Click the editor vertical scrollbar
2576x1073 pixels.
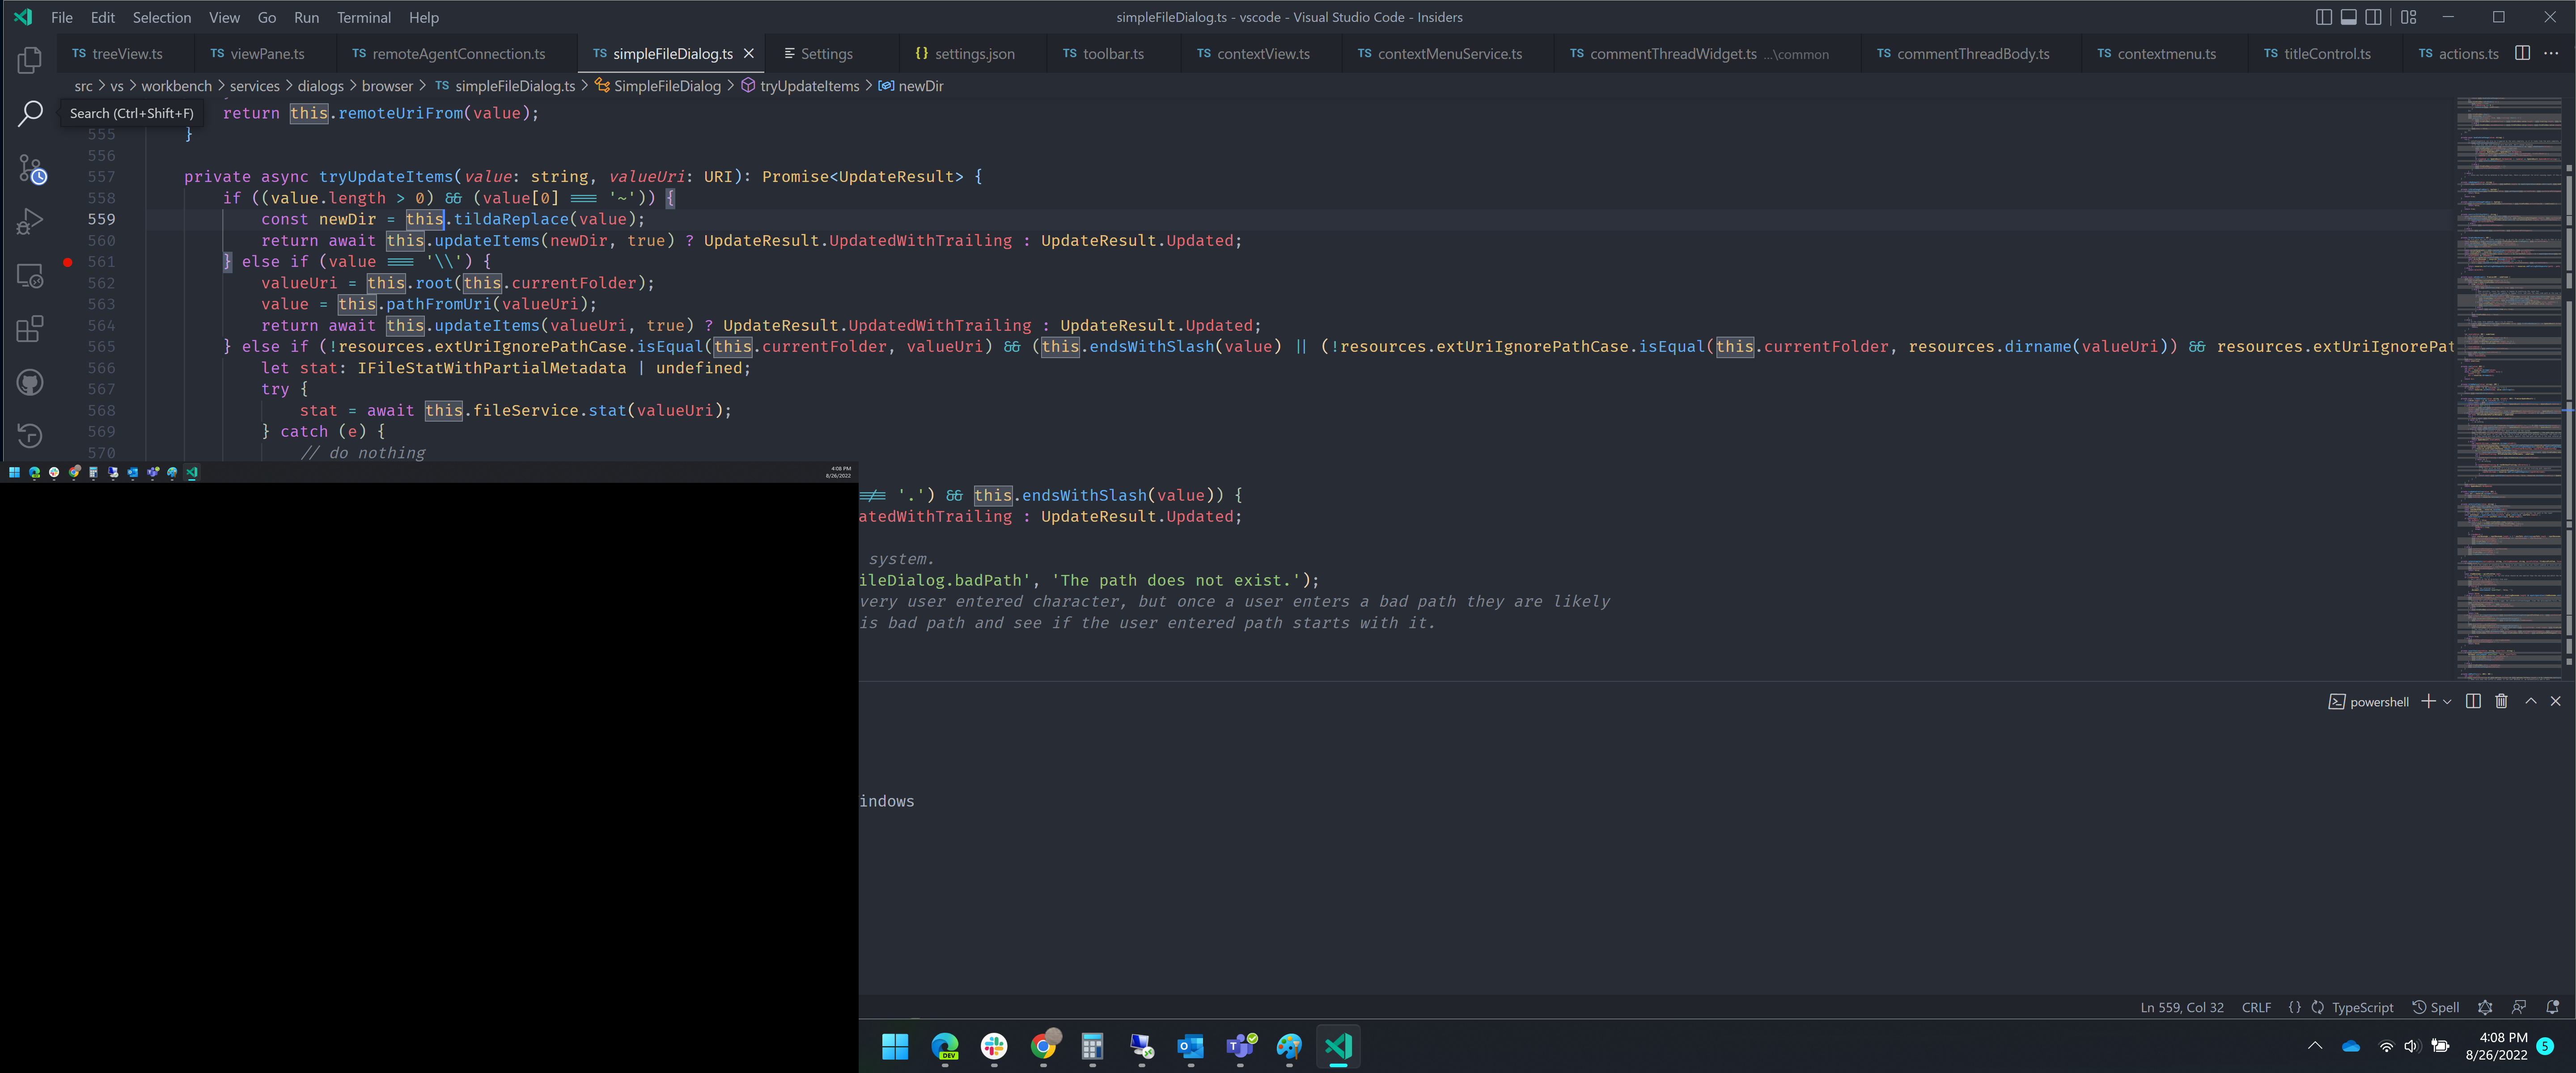[x=2568, y=390]
